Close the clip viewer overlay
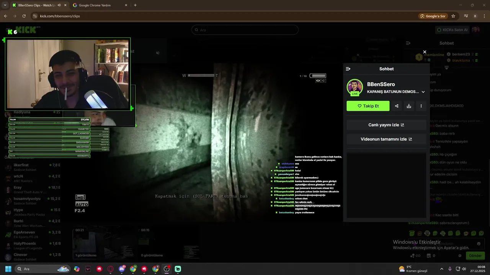490x275 pixels. (425, 52)
